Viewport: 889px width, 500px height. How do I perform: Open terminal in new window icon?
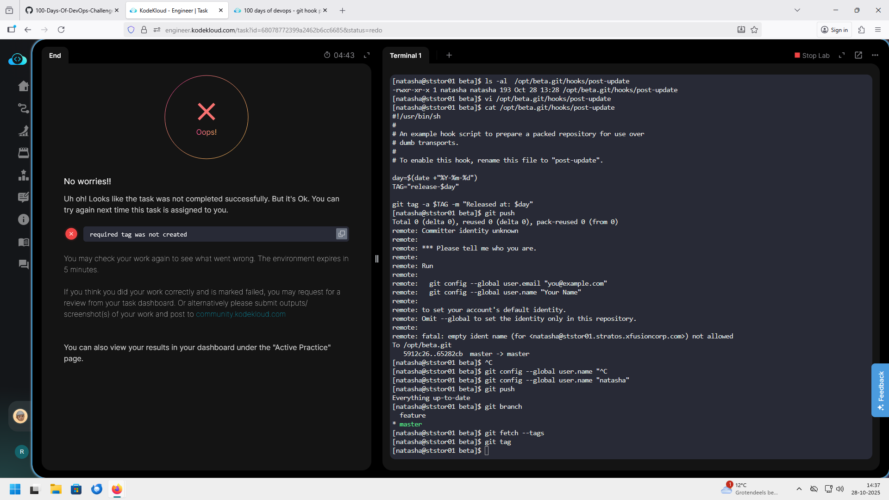(x=858, y=55)
